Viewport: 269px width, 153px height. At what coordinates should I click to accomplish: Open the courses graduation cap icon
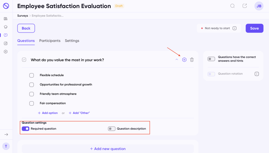coord(6,27)
